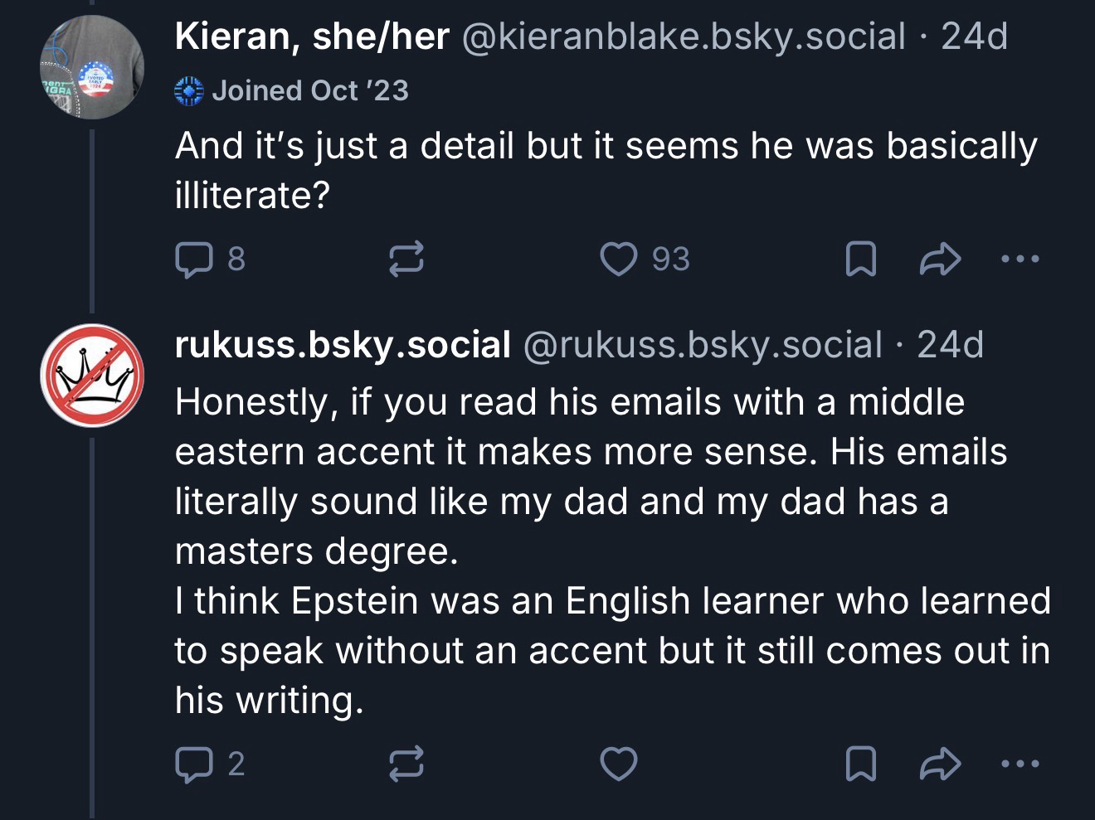This screenshot has height=820, width=1095.
Task: Open more options on Kieran's post
Action: [x=1020, y=260]
